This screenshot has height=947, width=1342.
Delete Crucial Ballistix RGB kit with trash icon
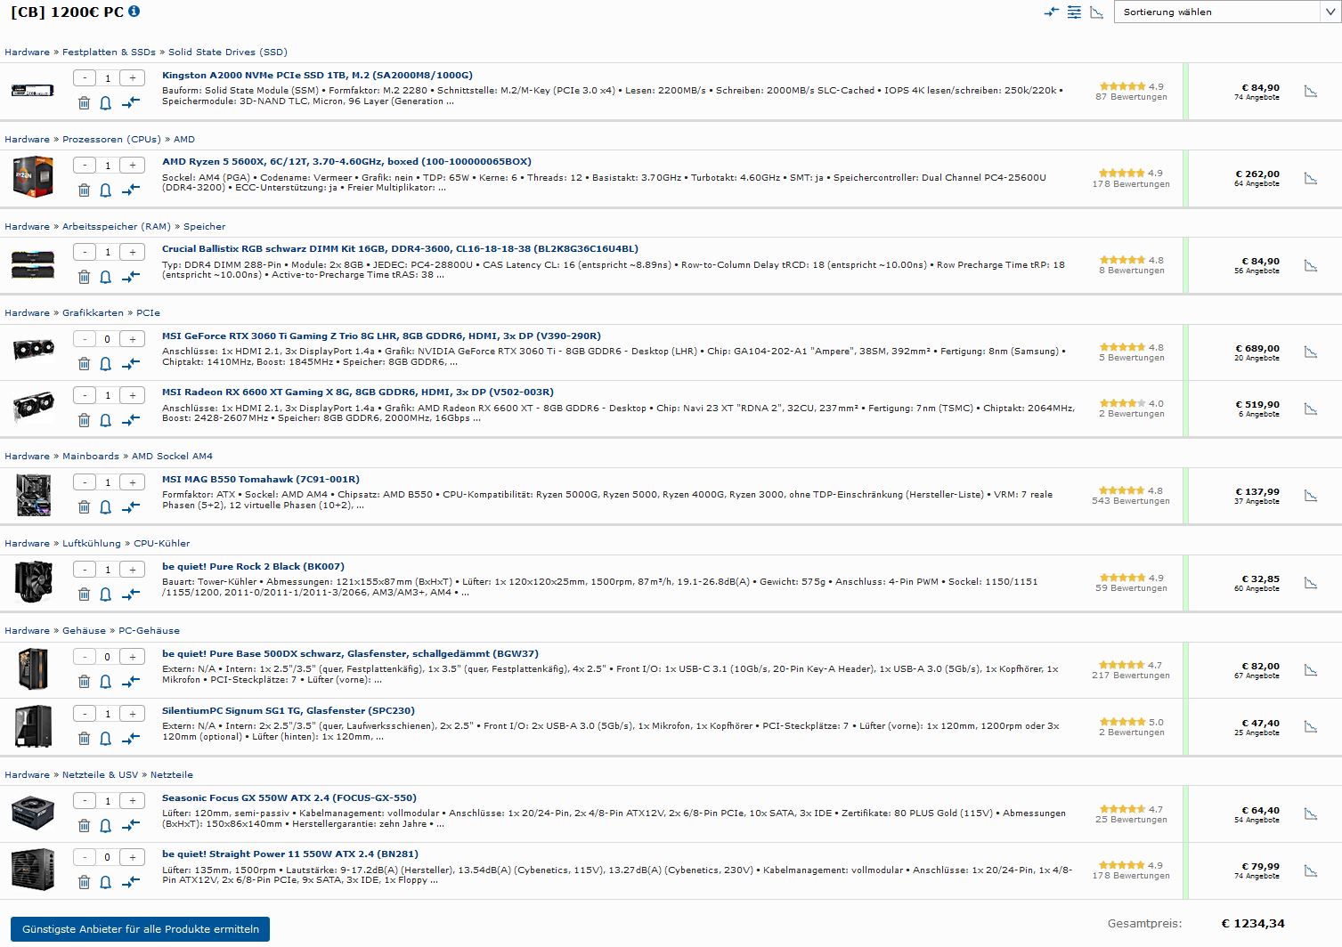pyautogui.click(x=84, y=277)
